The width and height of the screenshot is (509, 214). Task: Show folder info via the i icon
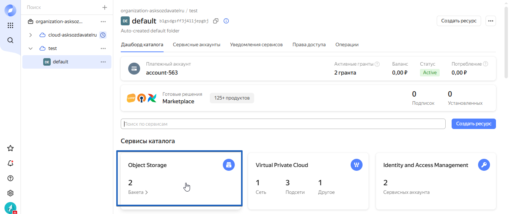(x=226, y=21)
